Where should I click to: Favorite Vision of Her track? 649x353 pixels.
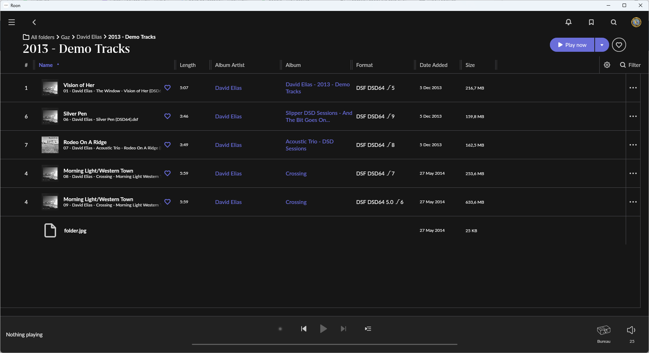coord(168,88)
